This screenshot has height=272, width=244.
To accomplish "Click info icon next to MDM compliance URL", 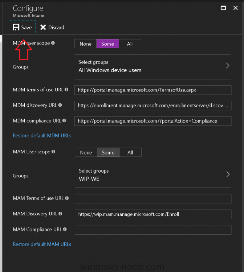I will 64,120.
